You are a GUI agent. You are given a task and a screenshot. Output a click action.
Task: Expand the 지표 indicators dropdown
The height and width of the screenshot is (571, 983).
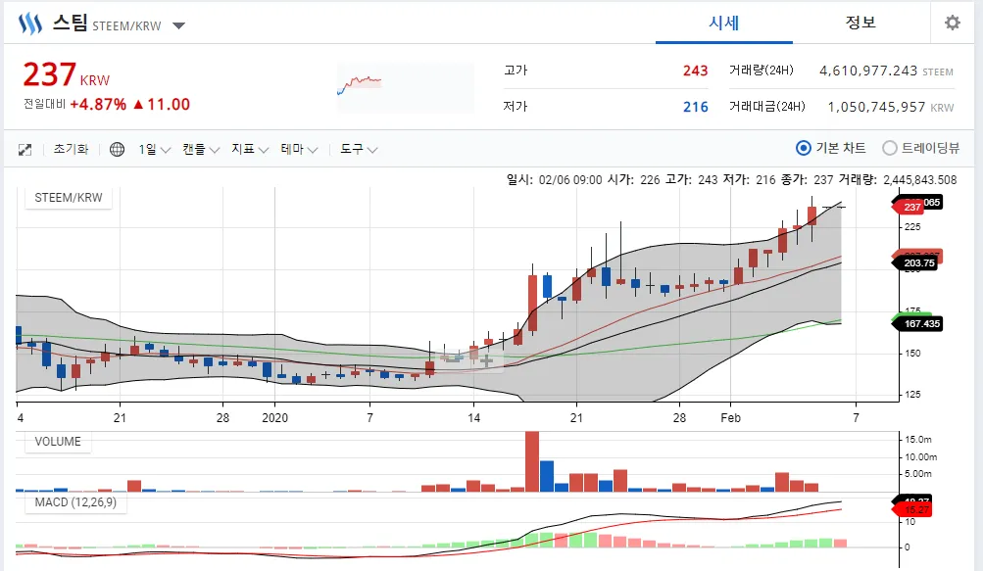point(250,149)
